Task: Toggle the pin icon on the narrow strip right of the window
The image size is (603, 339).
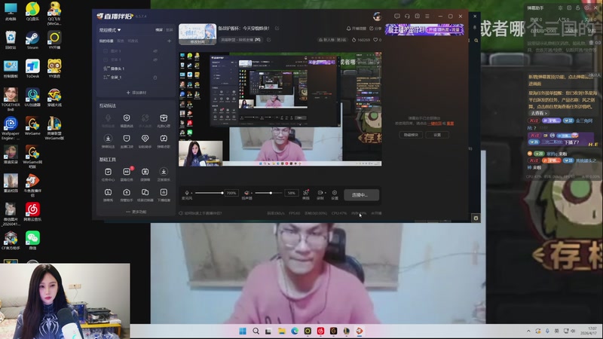Action: point(475,28)
